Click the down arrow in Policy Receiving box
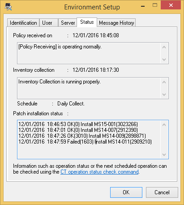The width and height of the screenshot is (184, 205). pos(164,60)
